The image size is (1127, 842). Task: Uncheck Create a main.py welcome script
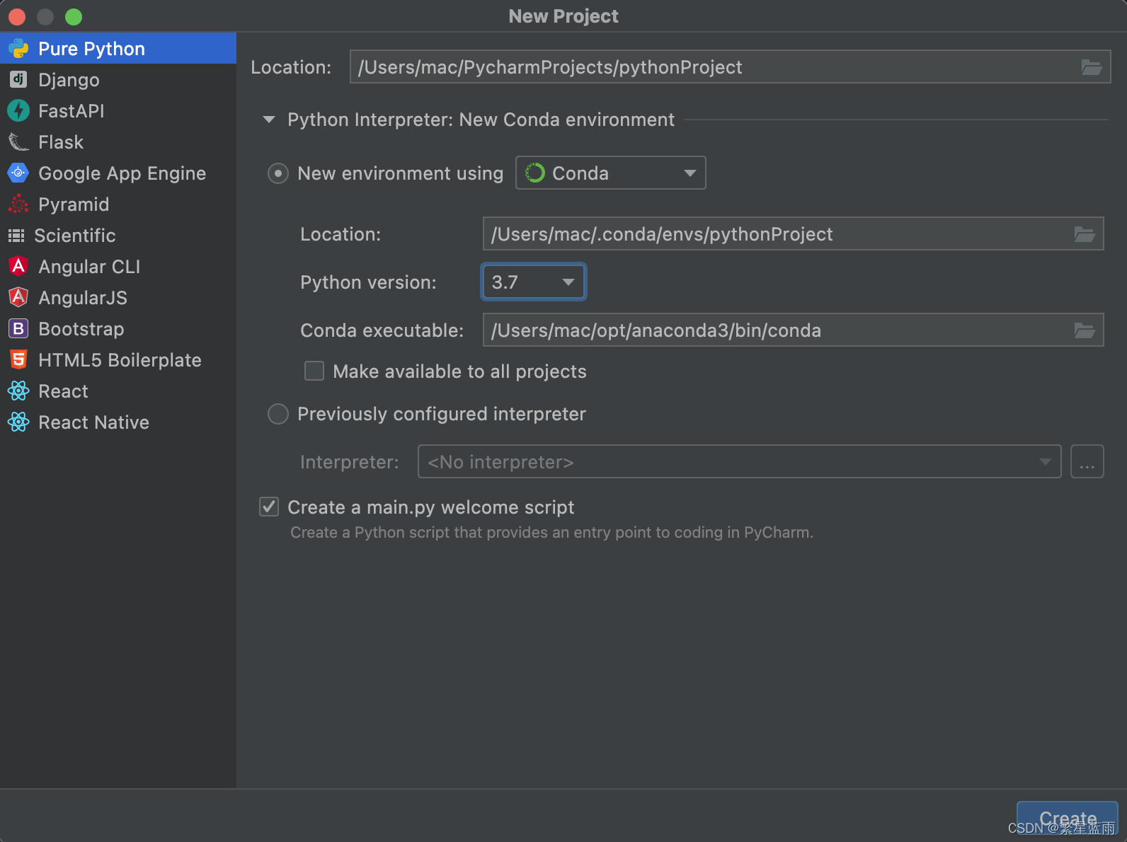269,507
